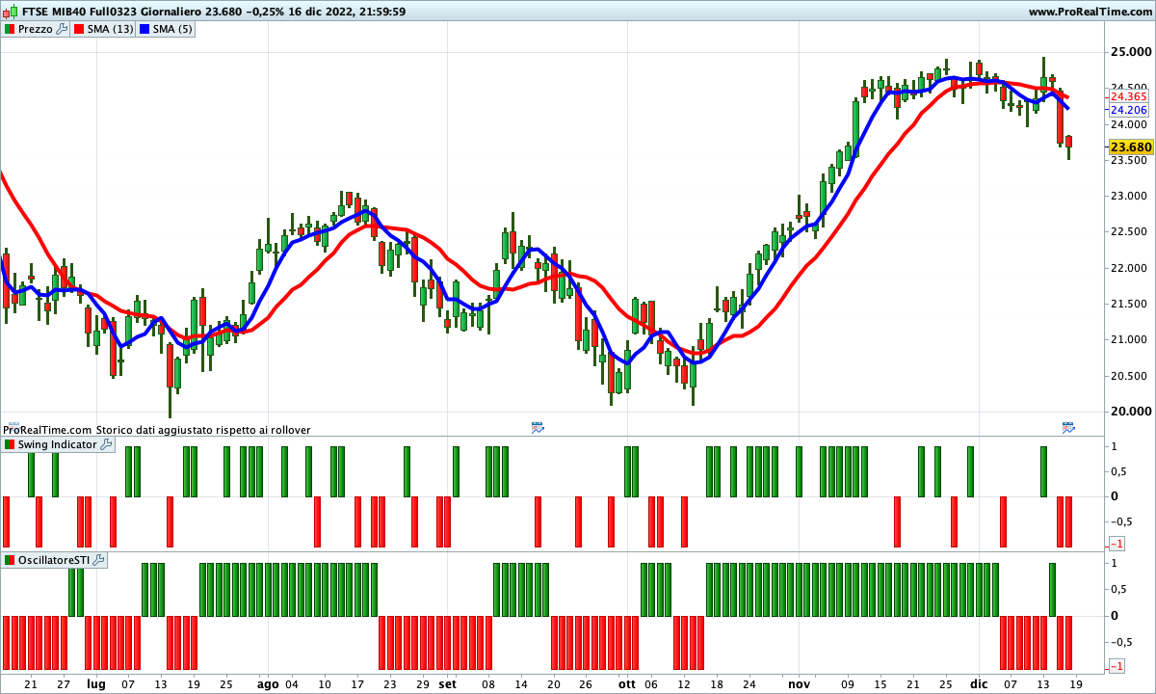1156x694 pixels.
Task: Click the red SMA (13) color swatch
Action: [x=79, y=30]
